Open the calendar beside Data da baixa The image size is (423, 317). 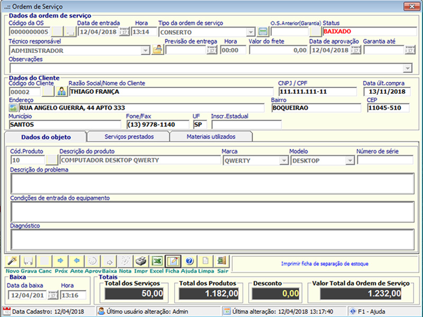(53, 295)
